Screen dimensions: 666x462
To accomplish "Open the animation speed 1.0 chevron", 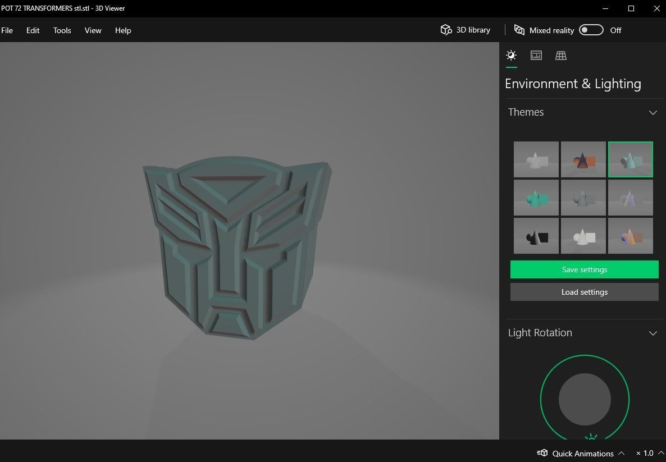I will tap(661, 454).
